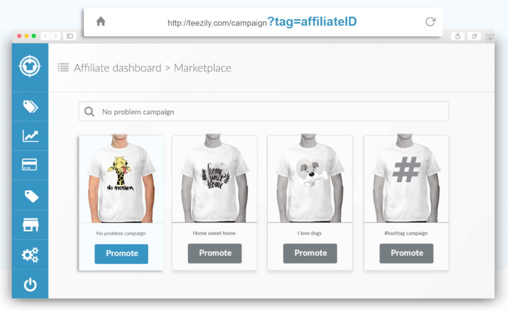Viewport: 508px width, 315px height.
Task: Click the hamburger list menu icon
Action: pyautogui.click(x=63, y=68)
